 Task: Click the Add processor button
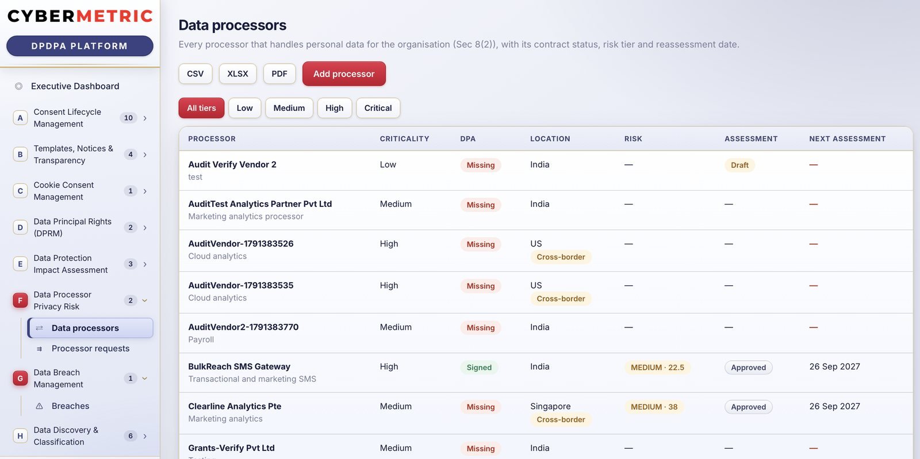point(344,74)
